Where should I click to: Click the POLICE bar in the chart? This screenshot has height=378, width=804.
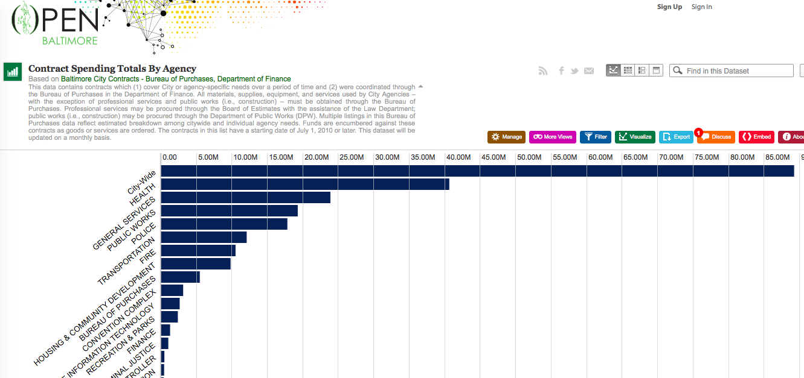(x=224, y=224)
